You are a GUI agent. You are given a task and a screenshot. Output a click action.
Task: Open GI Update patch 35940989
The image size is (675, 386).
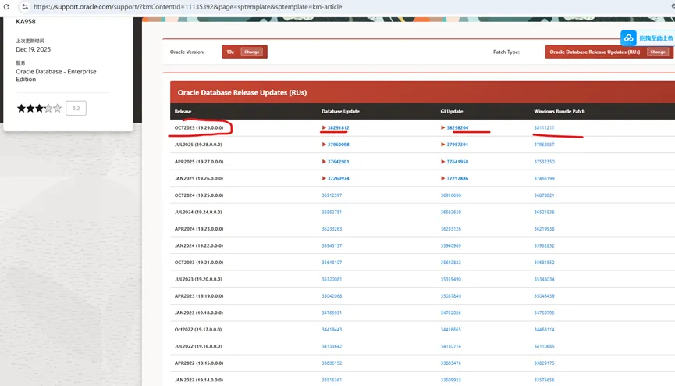pos(451,246)
